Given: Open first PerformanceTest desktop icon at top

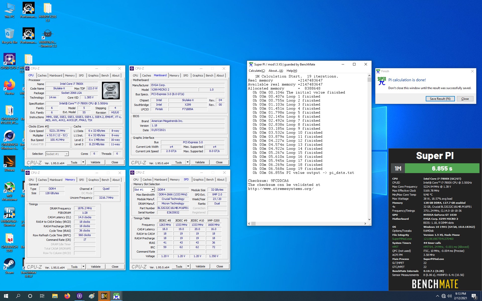Looking at the screenshot, I should (29, 10).
